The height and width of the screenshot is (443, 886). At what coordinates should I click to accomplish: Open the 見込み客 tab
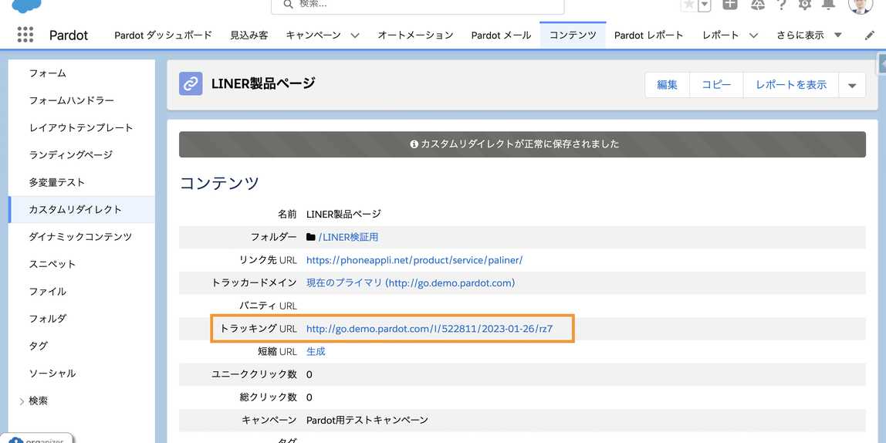(x=249, y=35)
